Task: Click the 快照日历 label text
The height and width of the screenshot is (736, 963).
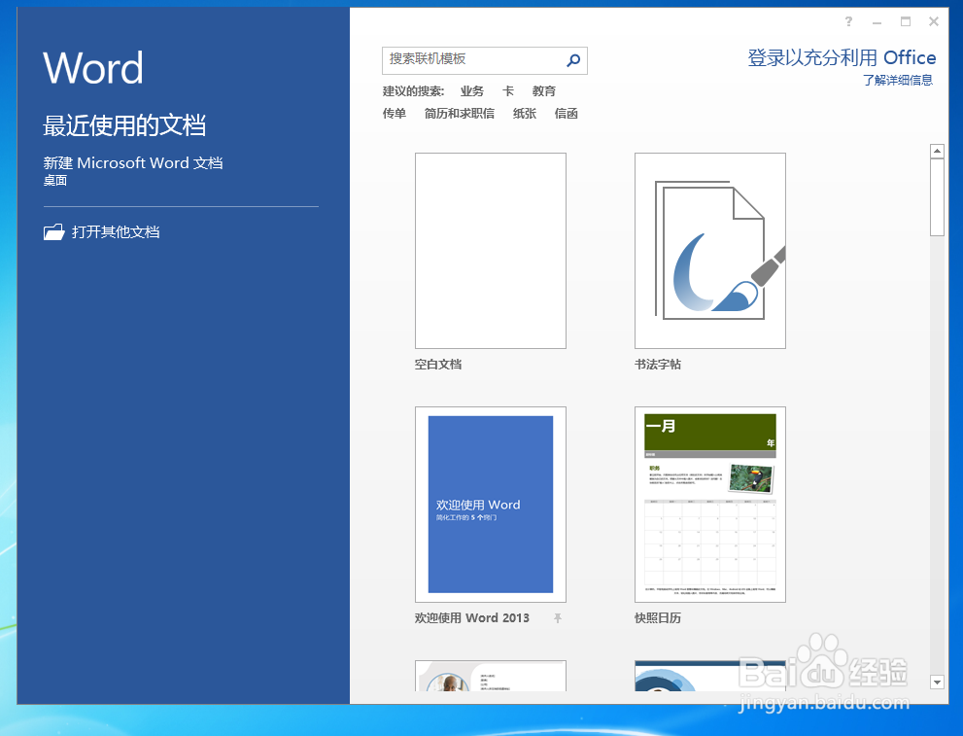Action: tap(658, 618)
